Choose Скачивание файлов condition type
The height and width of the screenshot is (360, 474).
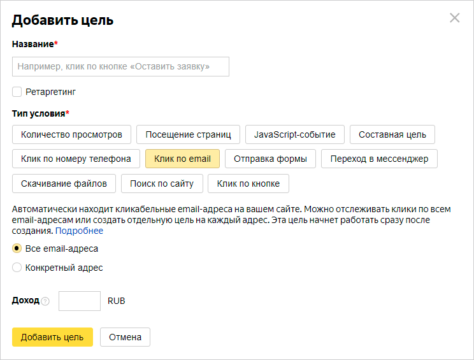[64, 184]
